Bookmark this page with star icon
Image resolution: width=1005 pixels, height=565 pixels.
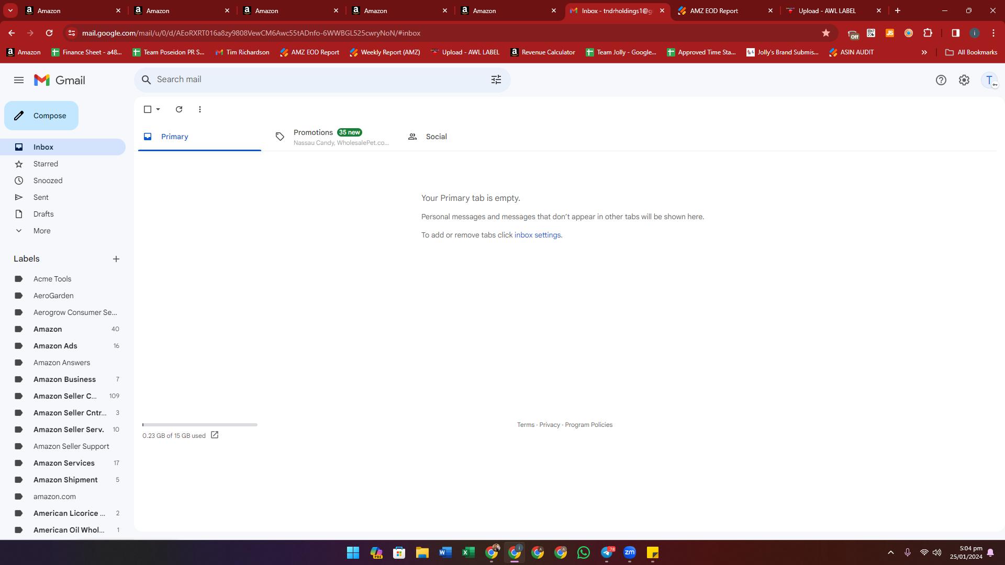[x=826, y=33]
